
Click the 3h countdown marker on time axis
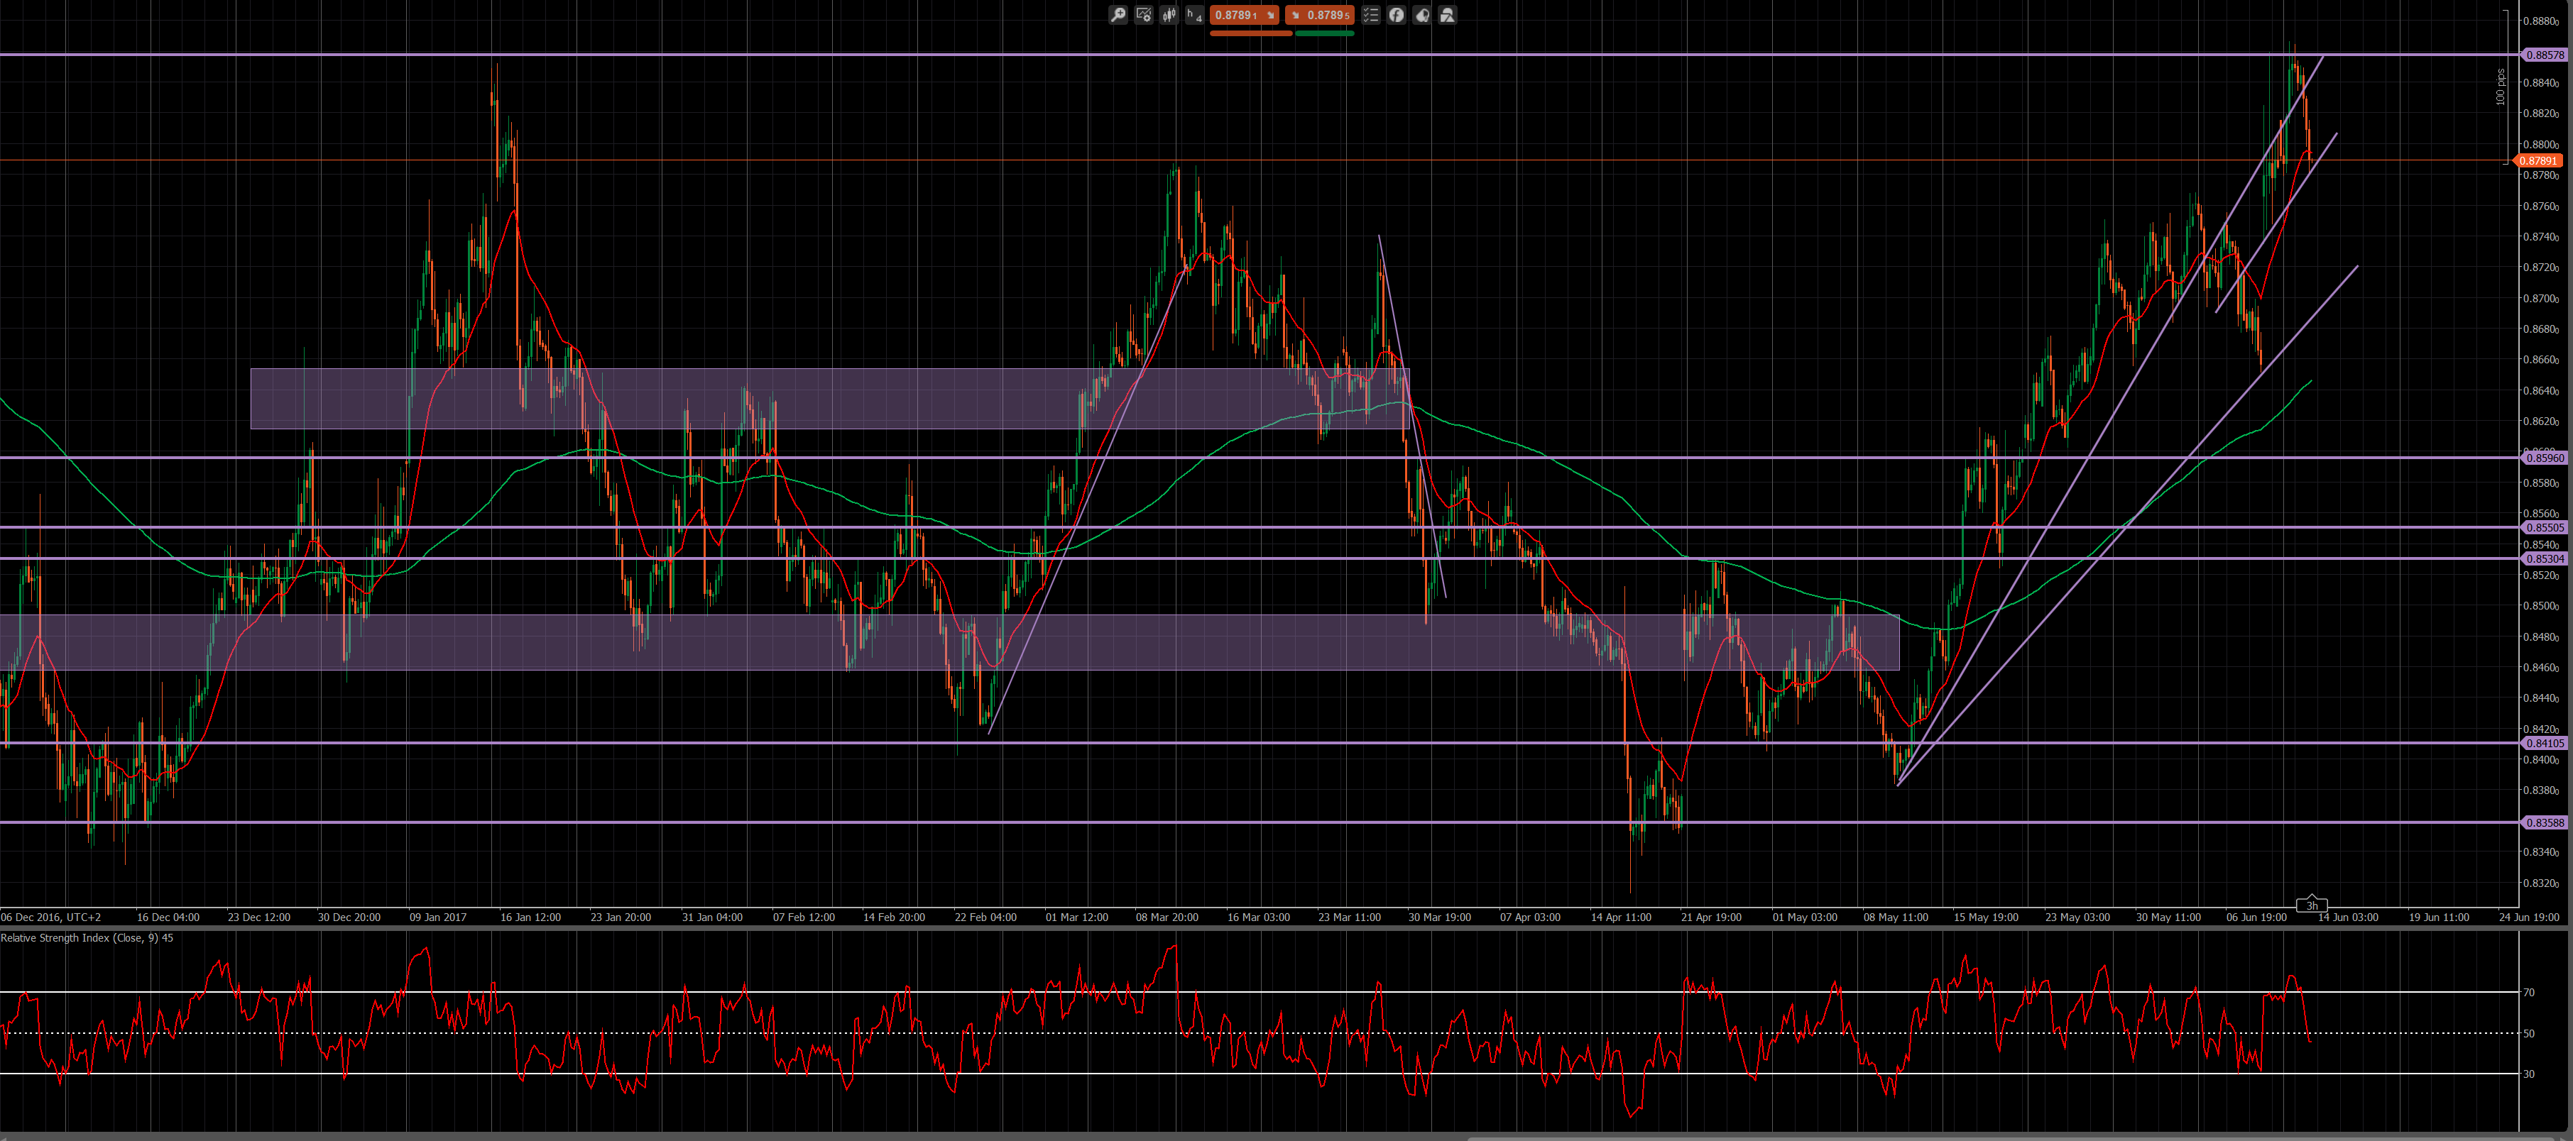tap(2311, 905)
